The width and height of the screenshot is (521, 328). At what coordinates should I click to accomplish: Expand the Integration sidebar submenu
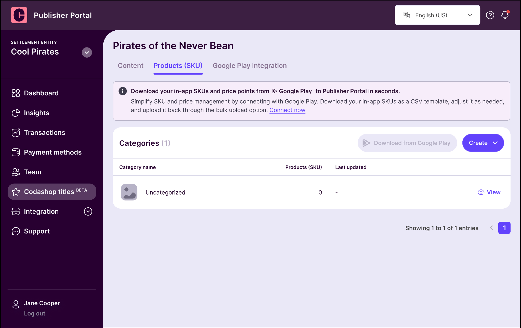tap(88, 211)
